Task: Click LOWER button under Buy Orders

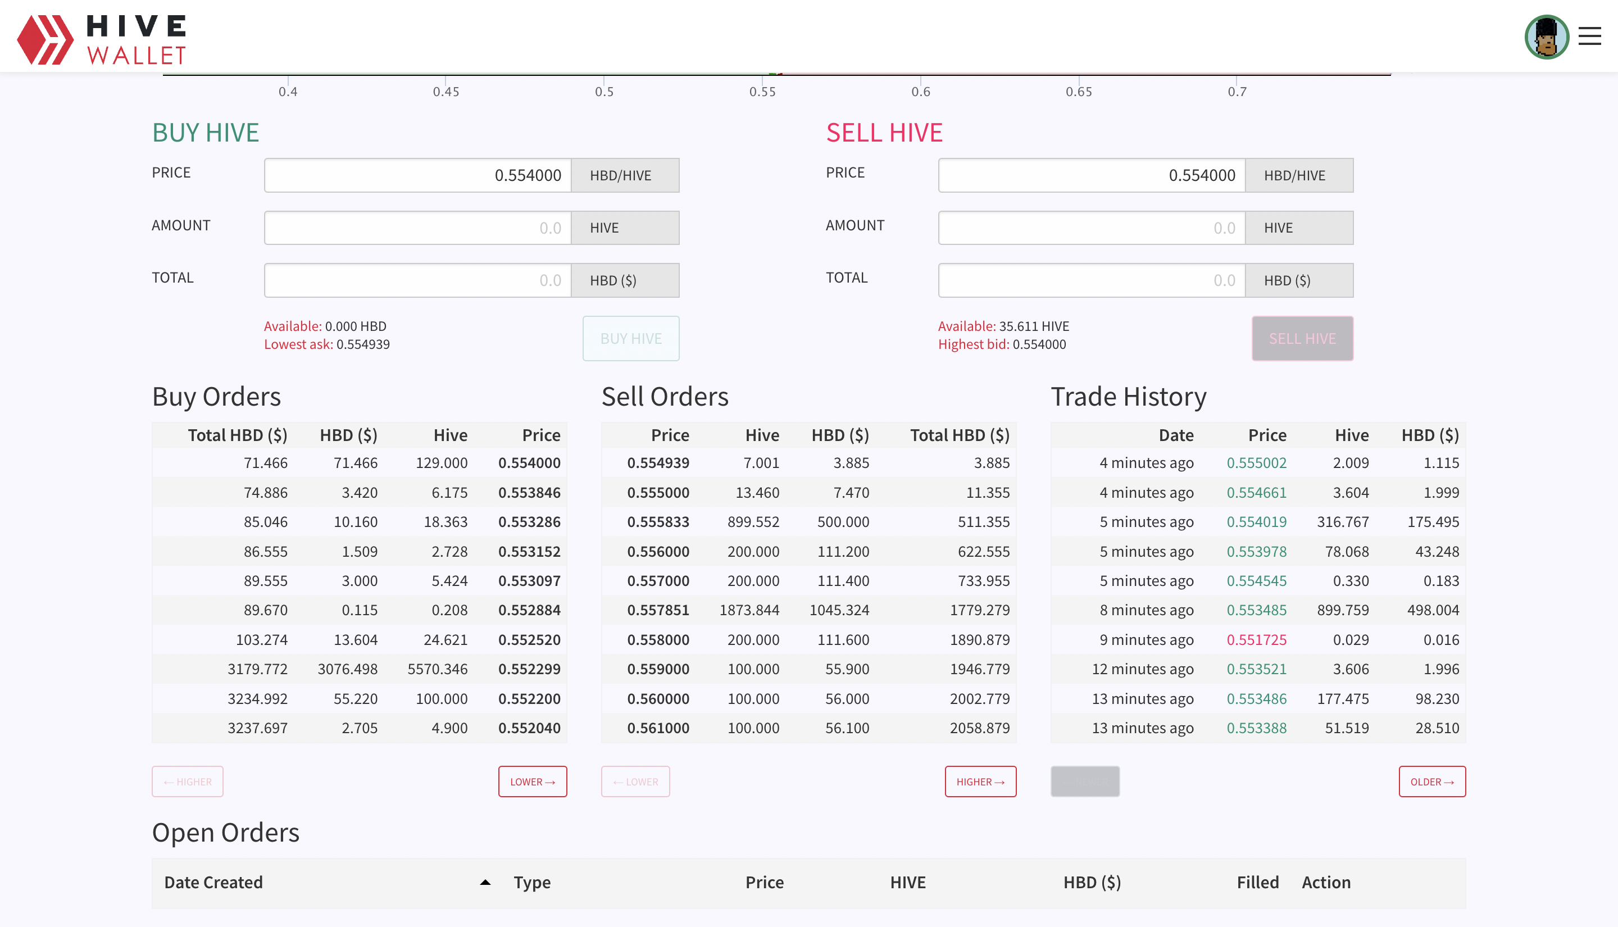Action: point(532,782)
